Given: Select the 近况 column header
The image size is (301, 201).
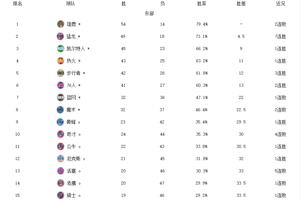Looking at the screenshot, I should 280,4.
